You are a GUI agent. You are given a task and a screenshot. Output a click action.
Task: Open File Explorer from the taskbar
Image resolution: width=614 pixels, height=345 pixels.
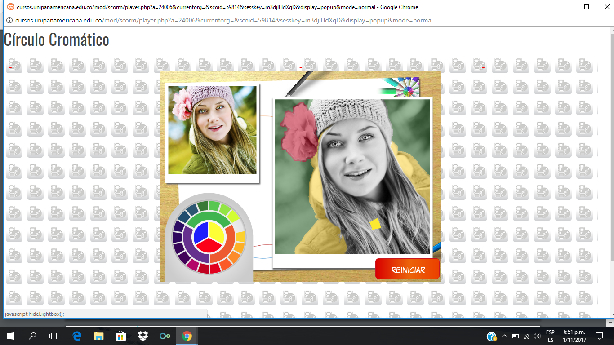[98, 336]
